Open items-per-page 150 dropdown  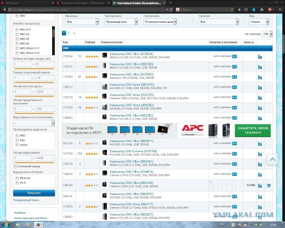[267, 34]
